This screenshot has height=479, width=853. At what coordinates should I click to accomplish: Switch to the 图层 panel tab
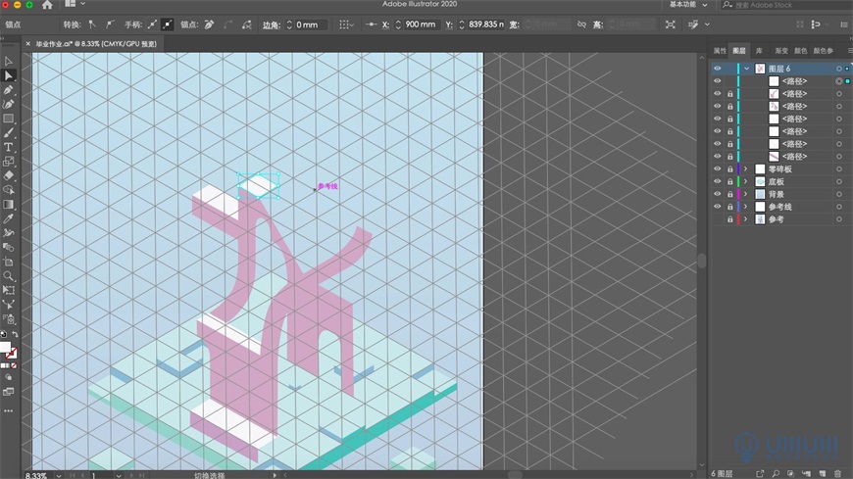[738, 51]
